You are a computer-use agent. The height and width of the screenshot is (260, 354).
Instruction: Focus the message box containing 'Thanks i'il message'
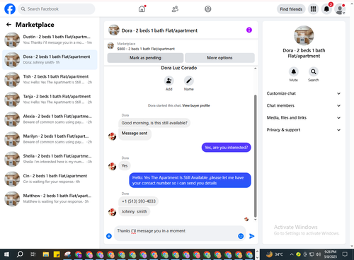(180, 233)
